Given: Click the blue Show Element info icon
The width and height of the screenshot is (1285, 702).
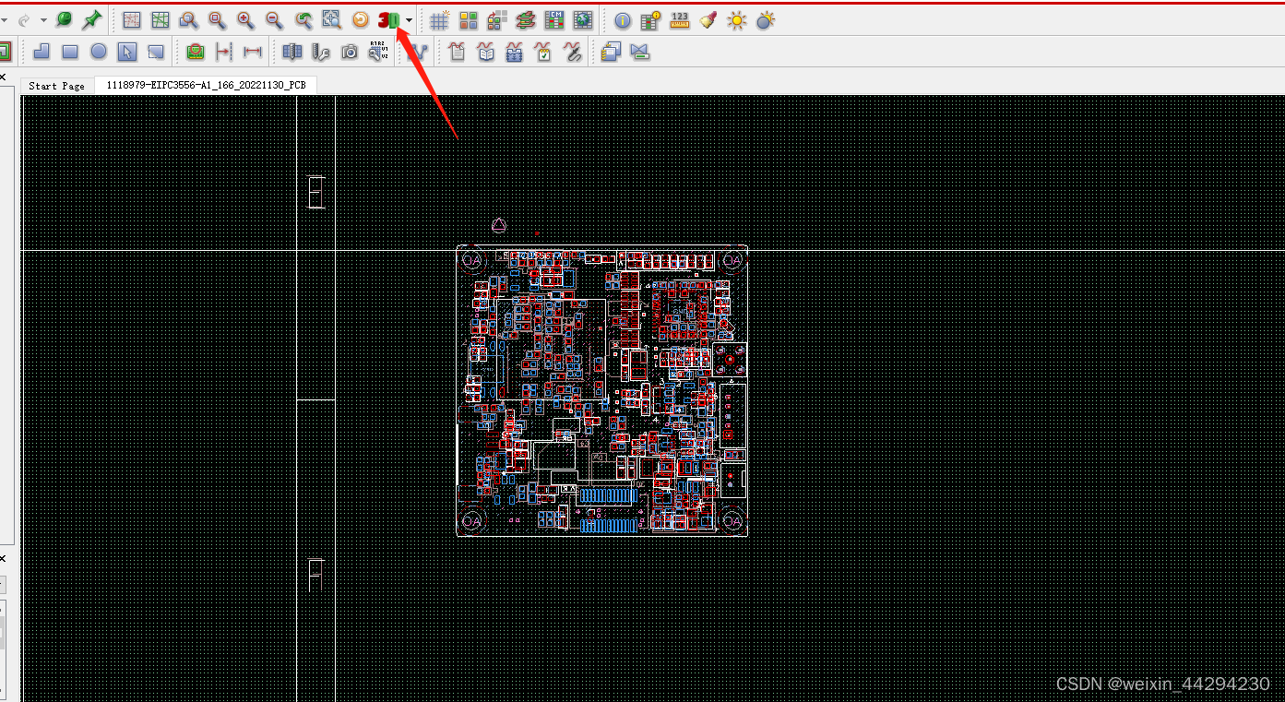Looking at the screenshot, I should click(x=623, y=20).
